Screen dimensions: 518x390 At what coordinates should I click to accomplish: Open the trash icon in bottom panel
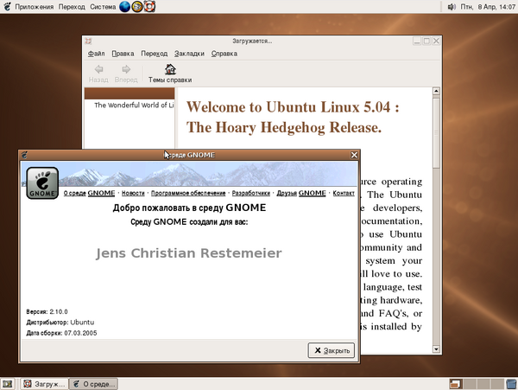click(509, 383)
